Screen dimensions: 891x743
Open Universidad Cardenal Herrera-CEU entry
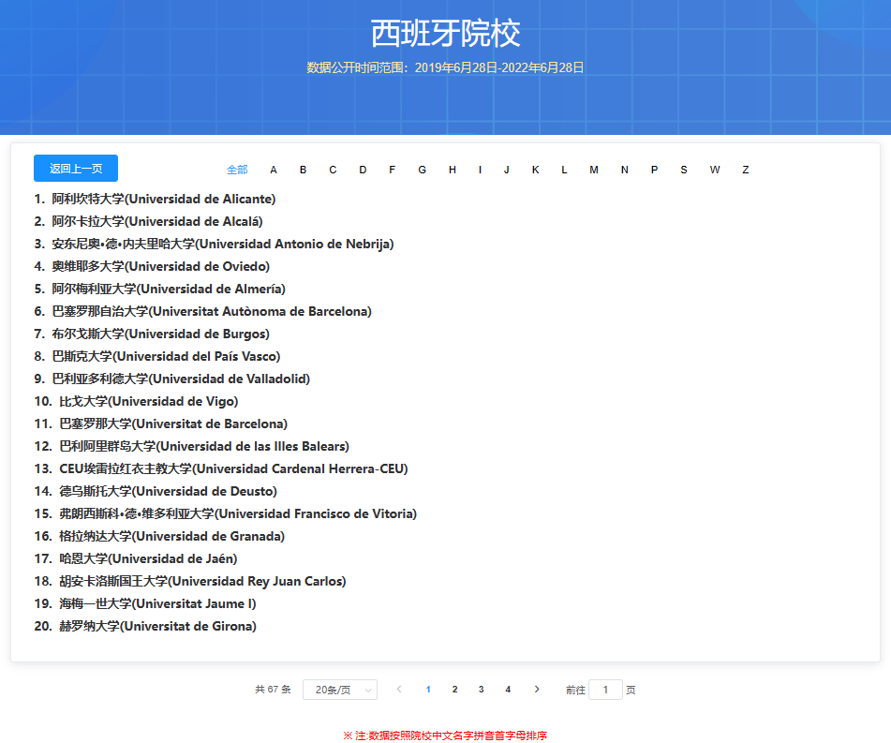click(221, 468)
